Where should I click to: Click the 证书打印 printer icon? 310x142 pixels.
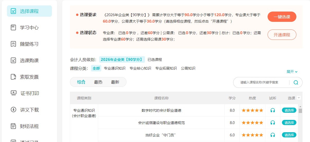coord(13,93)
